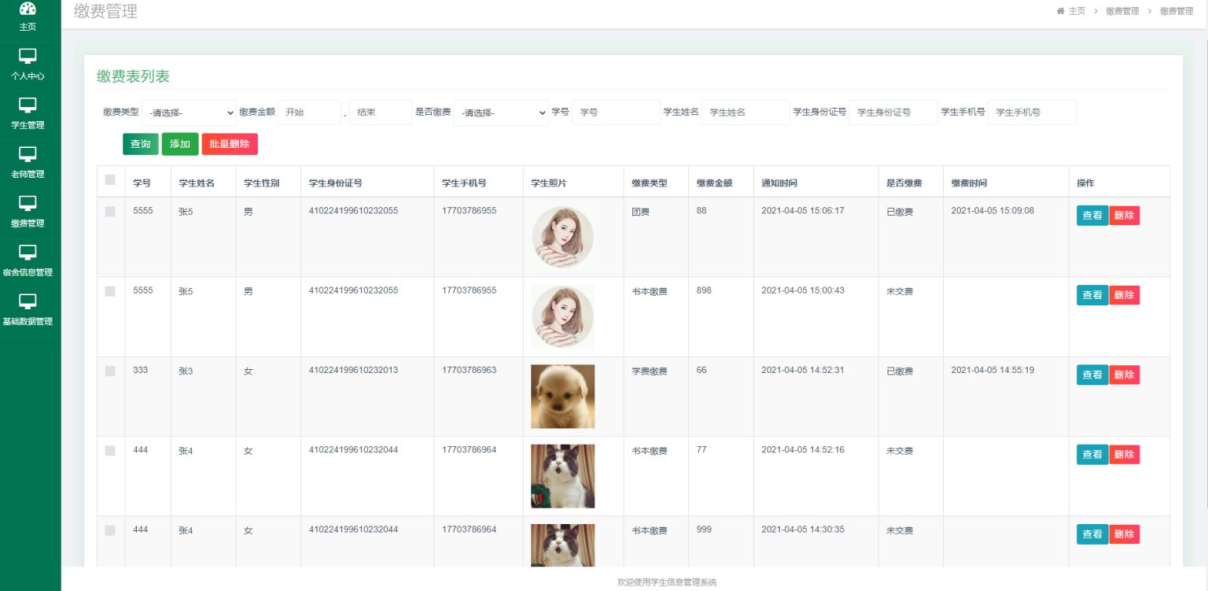This screenshot has width=1208, height=591.
Task: Click the 学生姓名 filter input field
Action: coord(746,113)
